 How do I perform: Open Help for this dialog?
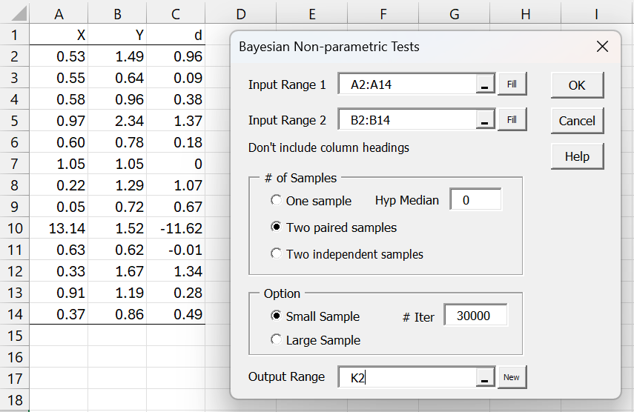click(x=577, y=156)
